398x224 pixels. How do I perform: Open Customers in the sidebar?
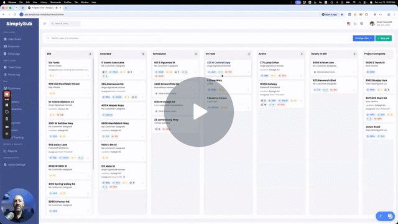tap(12, 88)
